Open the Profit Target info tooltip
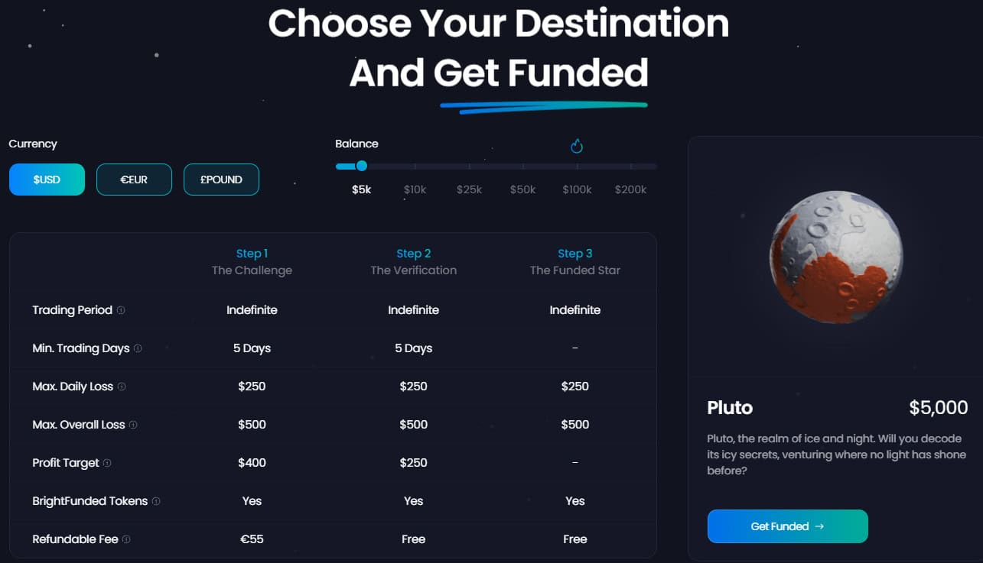 coord(107,463)
